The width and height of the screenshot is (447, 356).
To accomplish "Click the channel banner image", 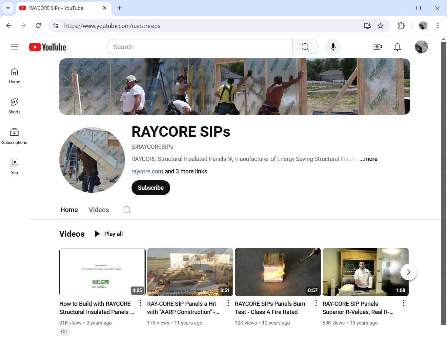I will pyautogui.click(x=235, y=87).
